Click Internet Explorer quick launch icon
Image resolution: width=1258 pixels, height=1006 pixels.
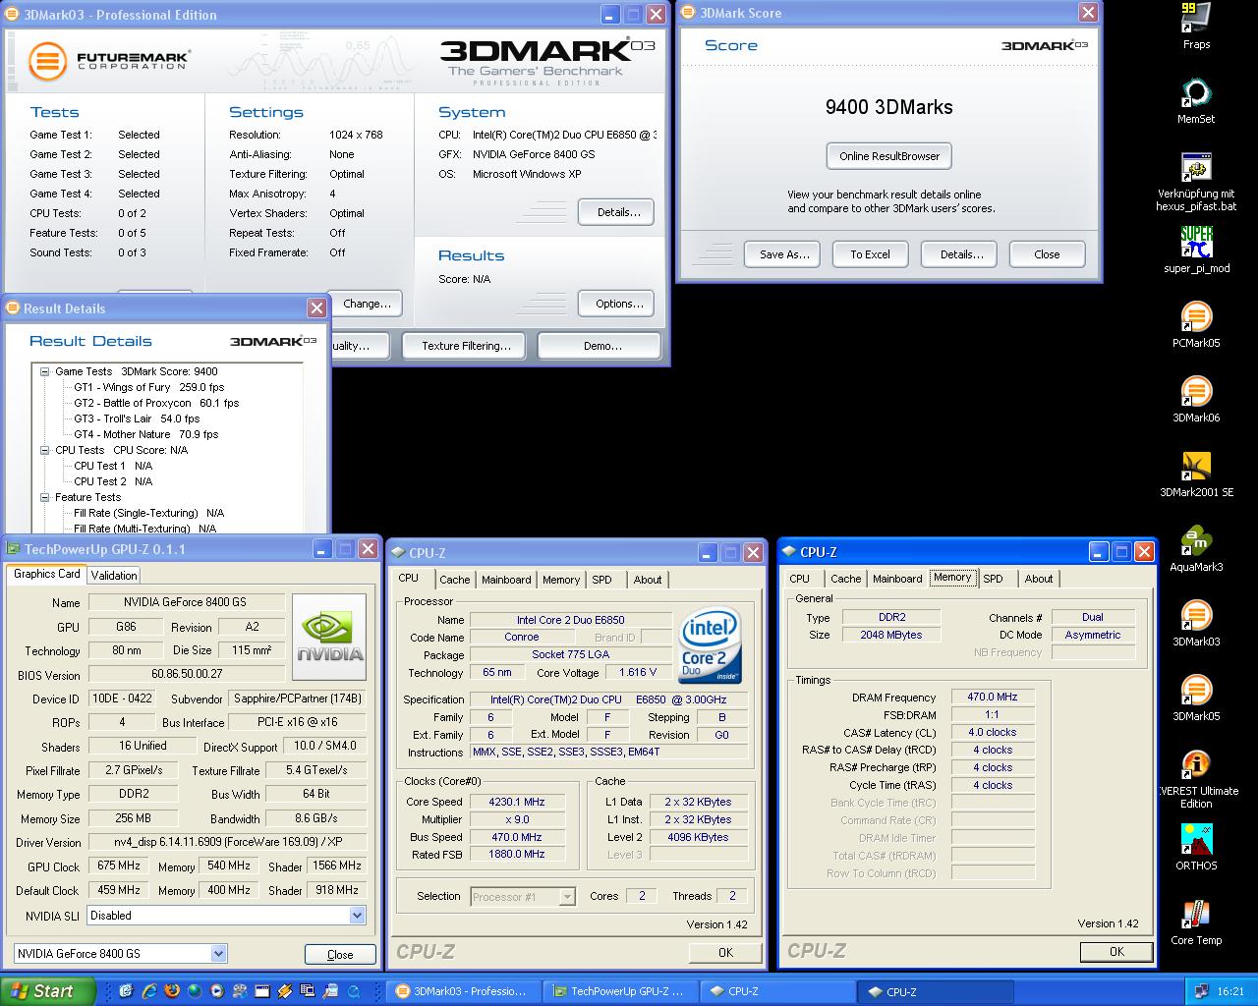[x=149, y=991]
